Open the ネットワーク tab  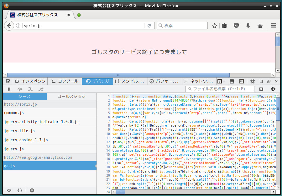199,81
